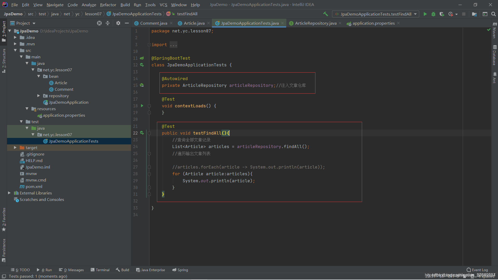The height and width of the screenshot is (280, 498).
Task: Expand the target folder
Action: pos(15,148)
